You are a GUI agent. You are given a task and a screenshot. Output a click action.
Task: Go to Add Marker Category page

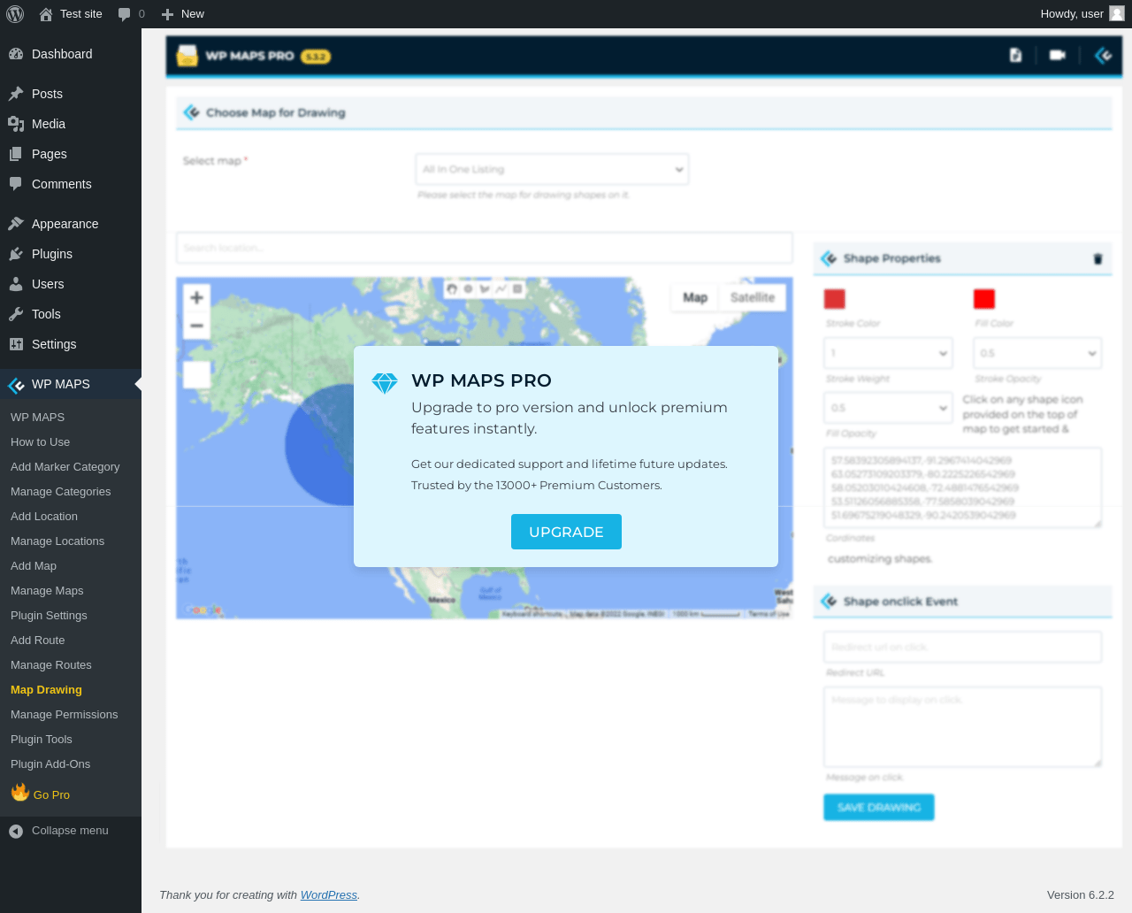tap(65, 467)
